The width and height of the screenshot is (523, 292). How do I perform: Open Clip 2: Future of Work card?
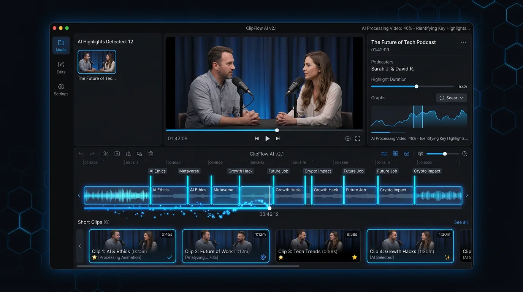click(x=225, y=246)
